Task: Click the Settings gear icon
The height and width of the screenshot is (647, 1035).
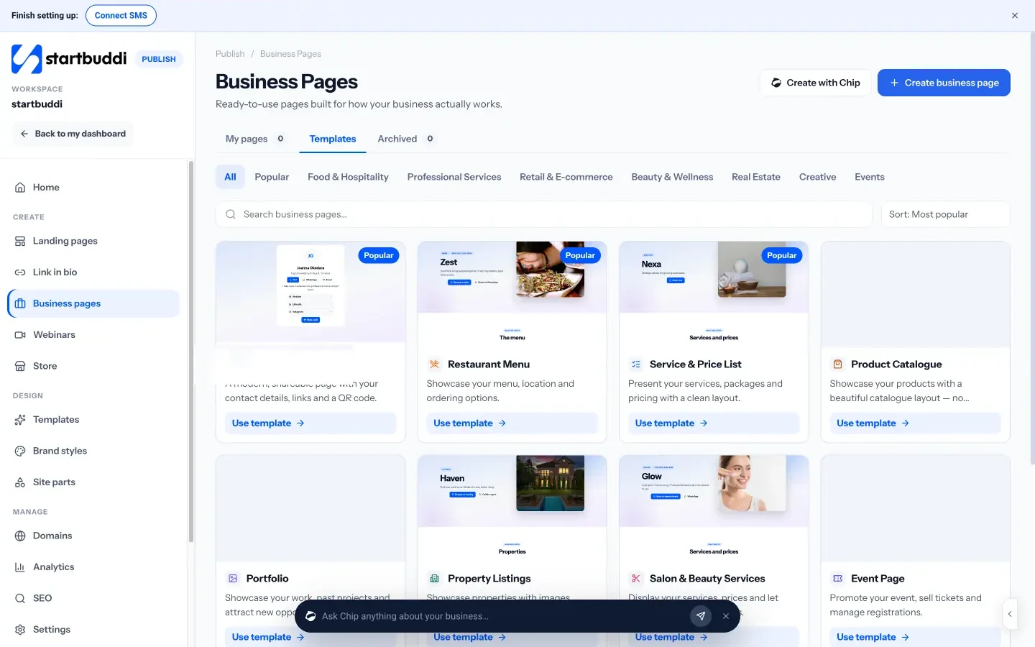Action: pyautogui.click(x=20, y=630)
